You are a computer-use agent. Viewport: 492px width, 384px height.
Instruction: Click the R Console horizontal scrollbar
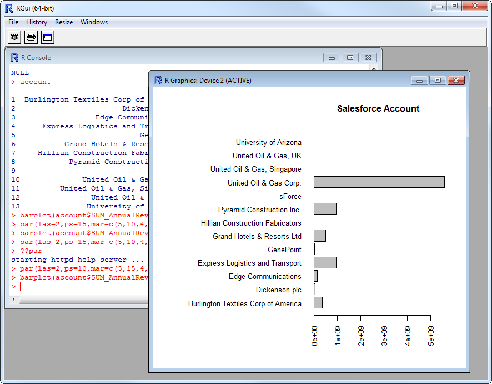[x=83, y=300]
